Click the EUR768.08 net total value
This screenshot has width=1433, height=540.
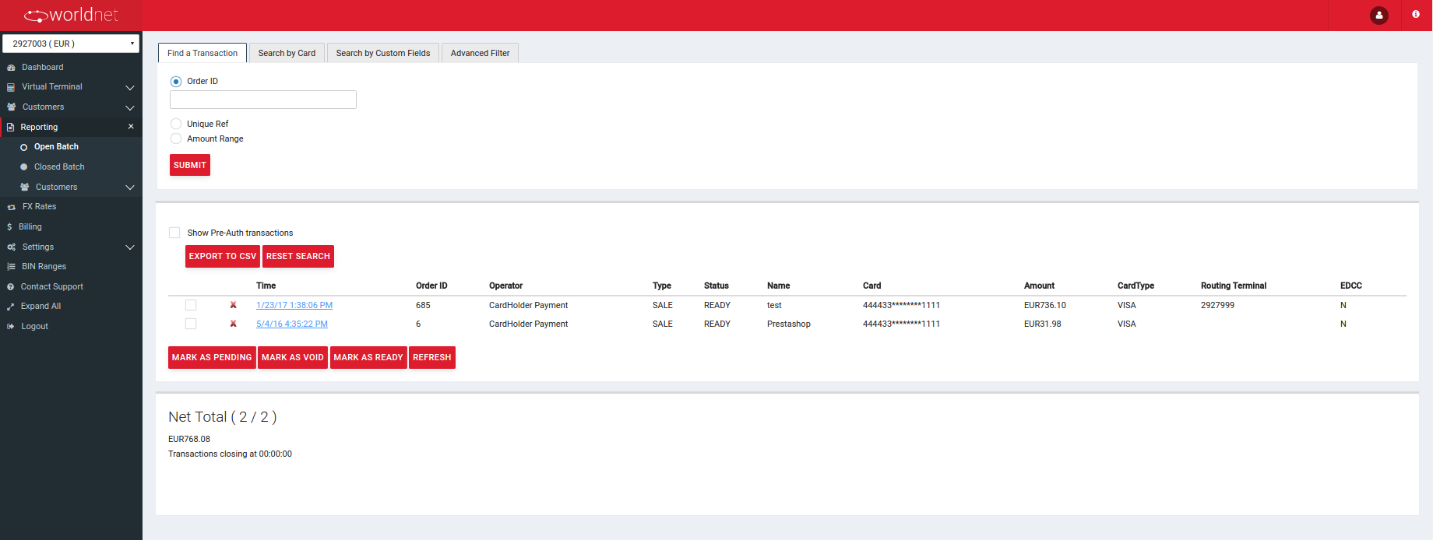[189, 440]
